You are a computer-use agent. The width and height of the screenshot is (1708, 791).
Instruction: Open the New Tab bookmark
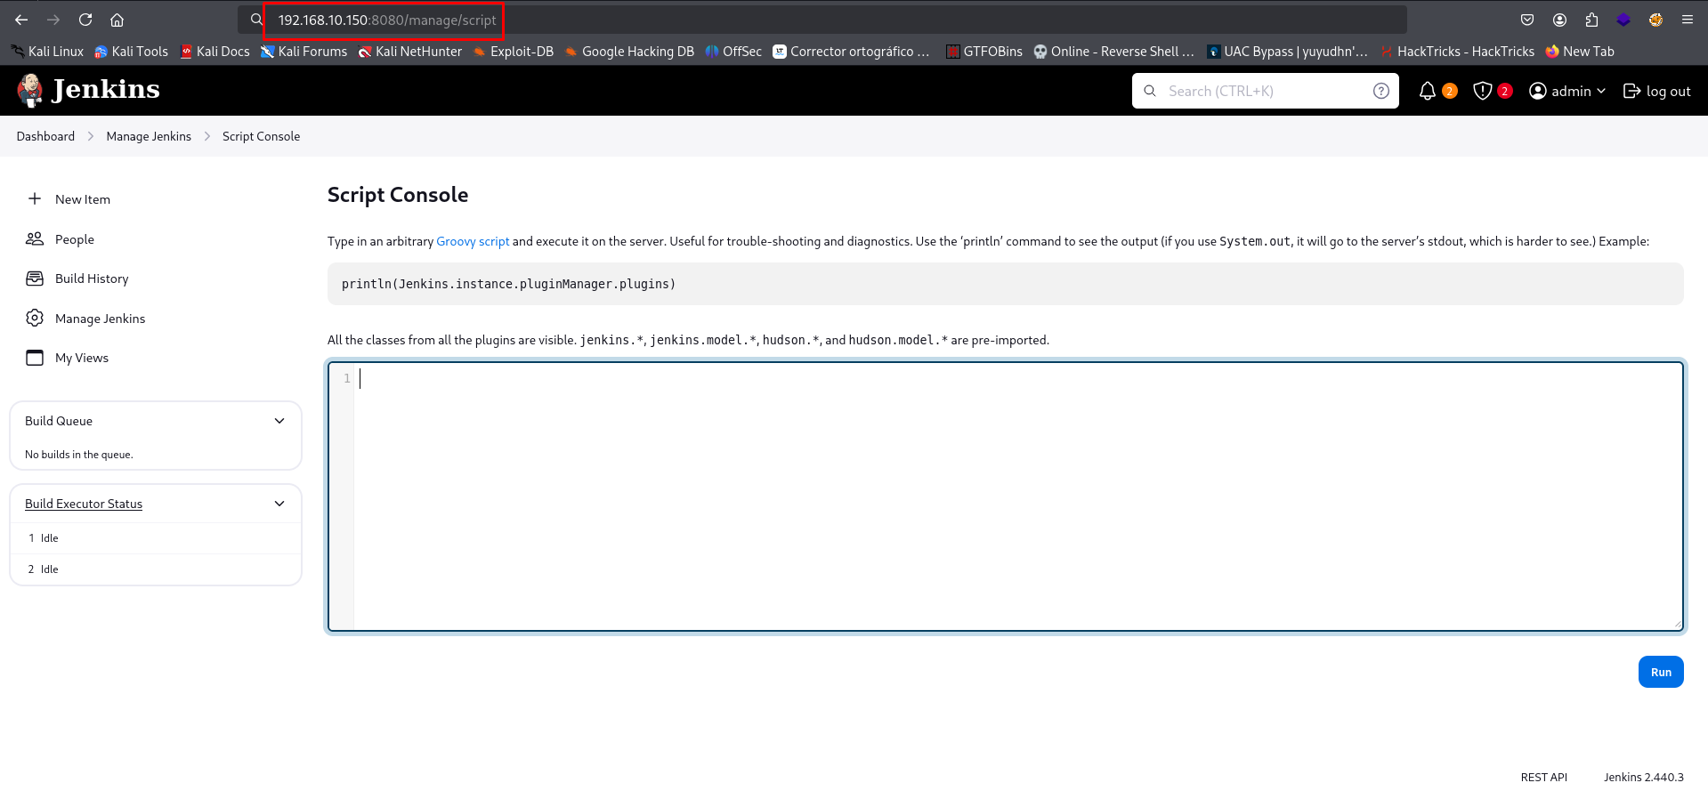[1580, 52]
